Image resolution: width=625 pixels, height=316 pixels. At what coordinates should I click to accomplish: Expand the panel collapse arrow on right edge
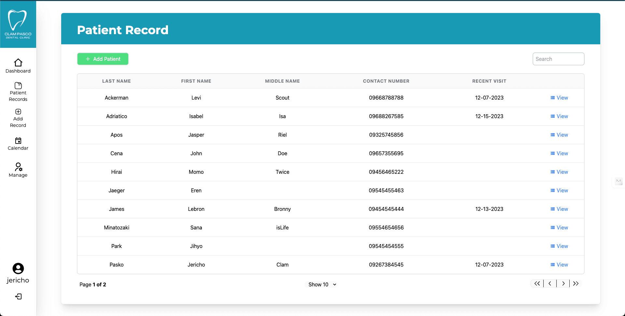point(619,181)
